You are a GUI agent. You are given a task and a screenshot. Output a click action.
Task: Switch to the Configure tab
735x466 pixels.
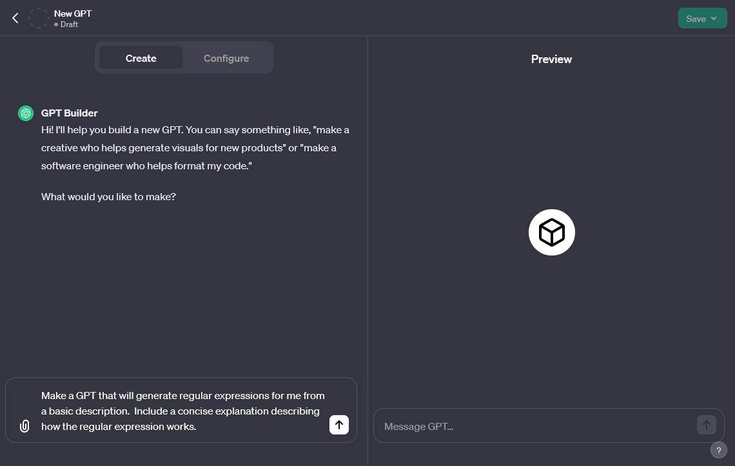(x=226, y=58)
